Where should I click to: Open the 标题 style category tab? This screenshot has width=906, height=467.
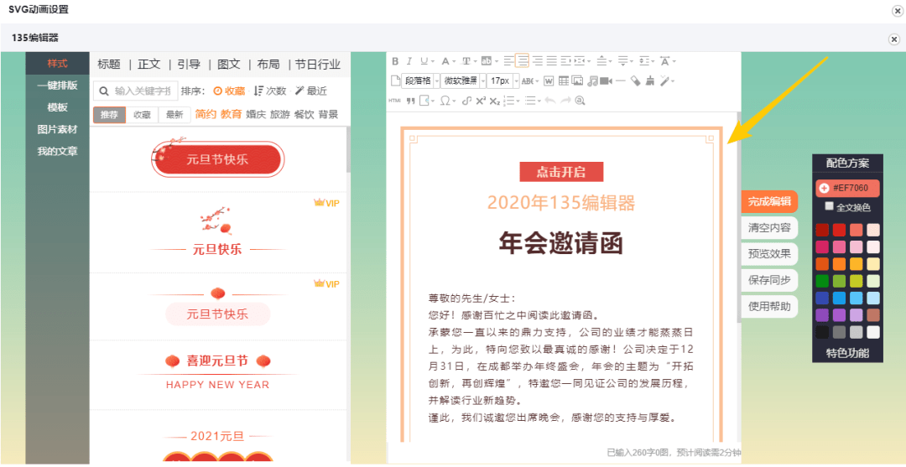(x=109, y=64)
